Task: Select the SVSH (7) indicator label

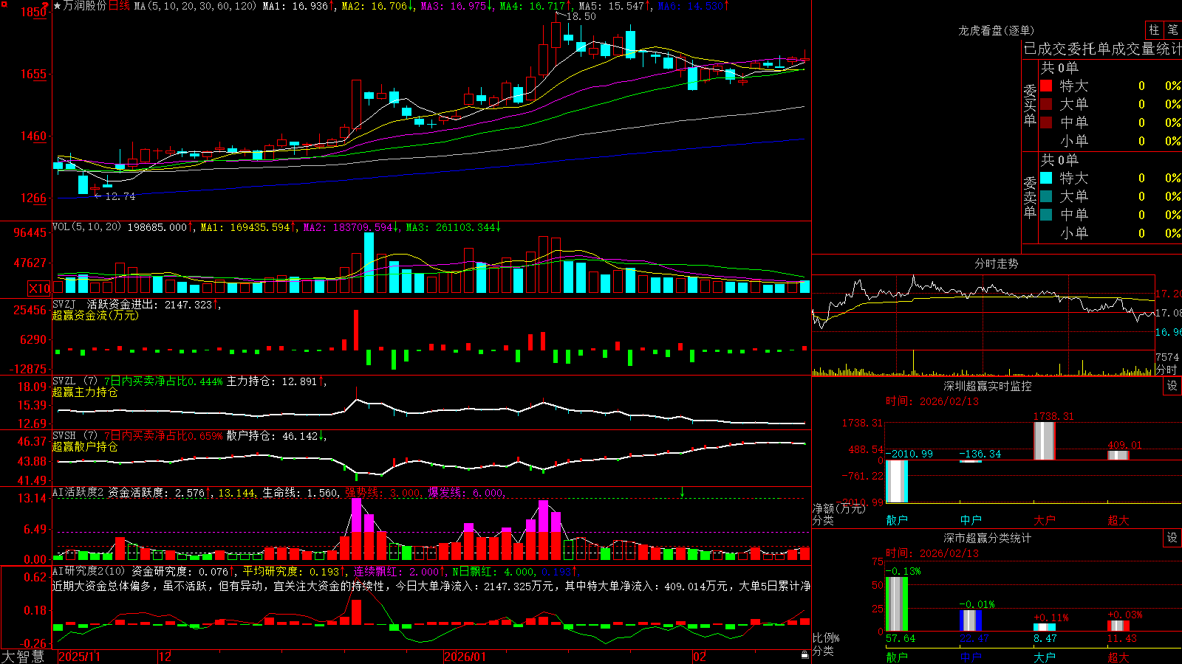Action: [x=75, y=435]
